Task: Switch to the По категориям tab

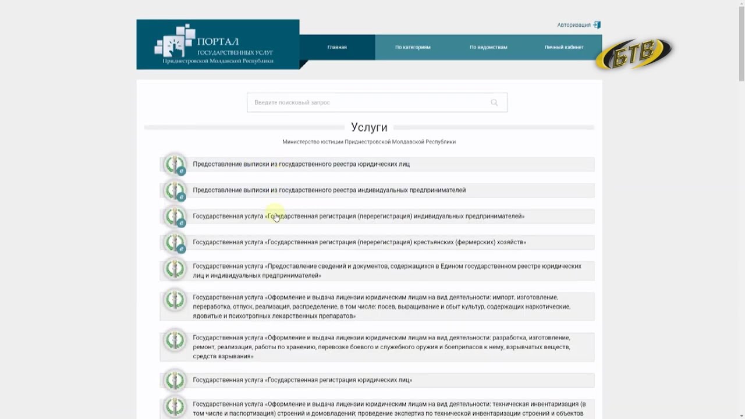Action: 413,47
